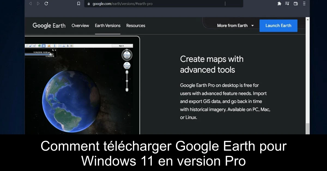Open time slider settings via wrench icon
Viewport: 327px width, 171px height.
coord(53,50)
